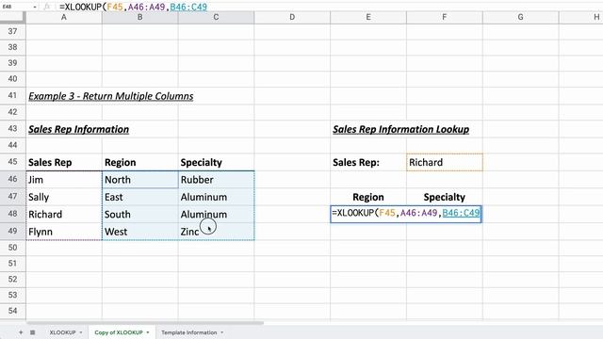This screenshot has height=339, width=603.
Task: Select row 37 header
Action: pyautogui.click(x=12, y=31)
